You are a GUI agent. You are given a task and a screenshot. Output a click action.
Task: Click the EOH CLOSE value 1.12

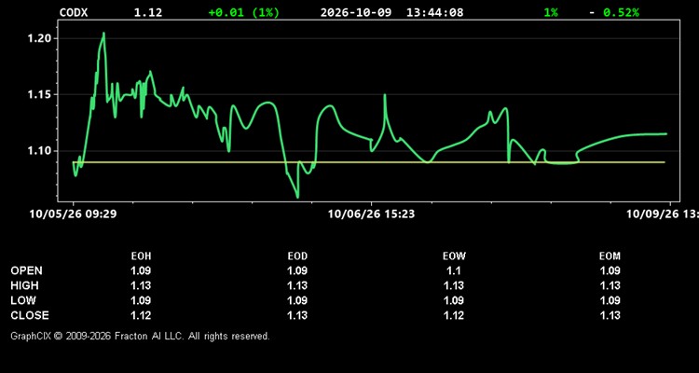point(141,315)
